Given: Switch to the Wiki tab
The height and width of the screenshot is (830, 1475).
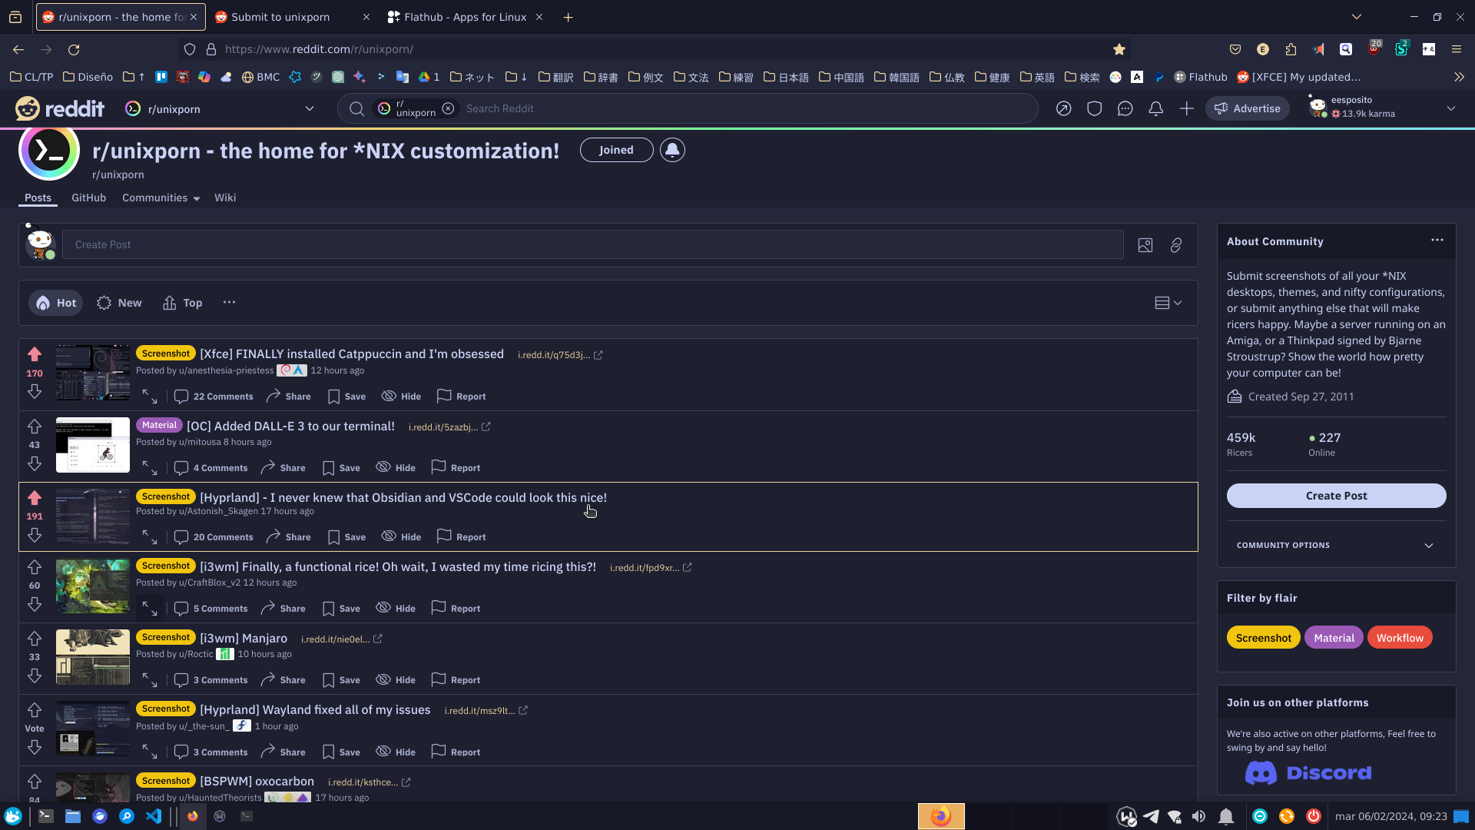Looking at the screenshot, I should coord(225,198).
